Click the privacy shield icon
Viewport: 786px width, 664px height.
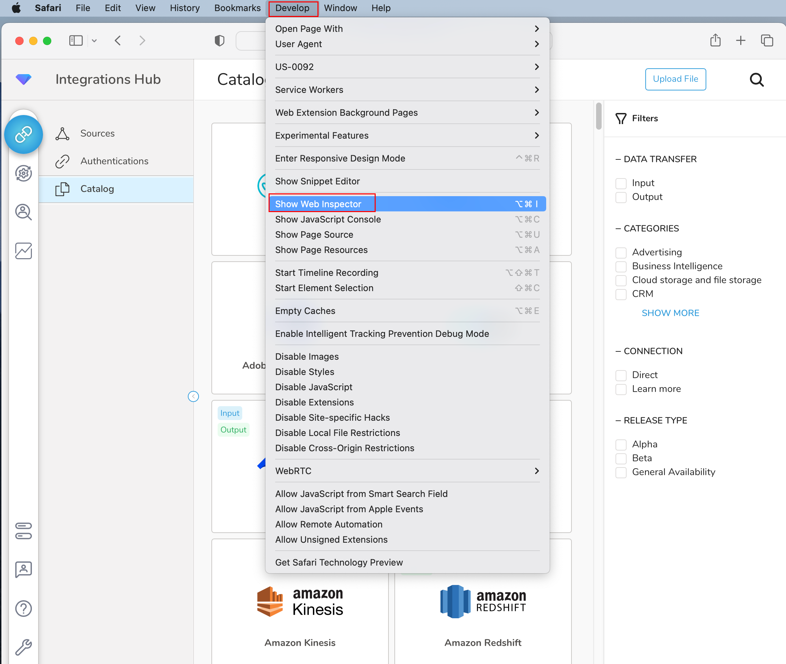pos(219,40)
